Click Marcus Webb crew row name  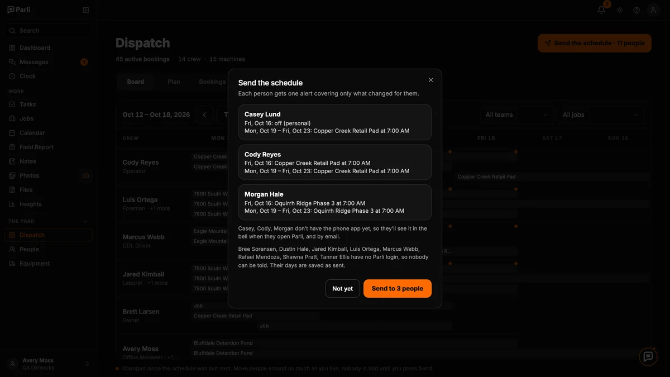click(143, 237)
